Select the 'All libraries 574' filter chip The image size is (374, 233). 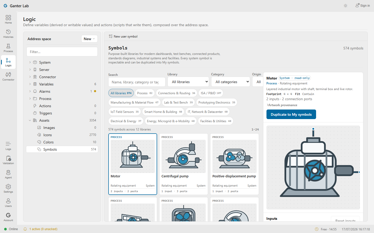click(x=121, y=93)
